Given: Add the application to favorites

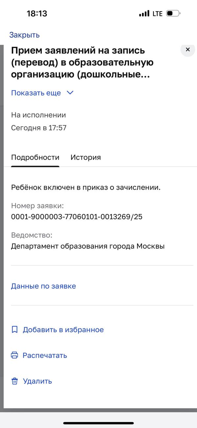Looking at the screenshot, I should [x=63, y=329].
